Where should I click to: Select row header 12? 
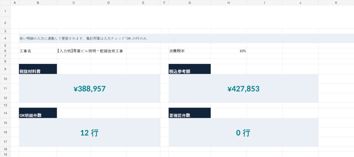click(x=6, y=98)
